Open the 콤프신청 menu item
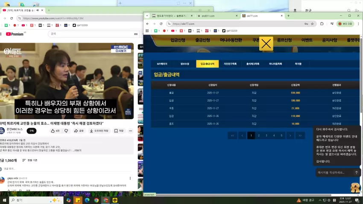363x204 pixels. [284, 40]
